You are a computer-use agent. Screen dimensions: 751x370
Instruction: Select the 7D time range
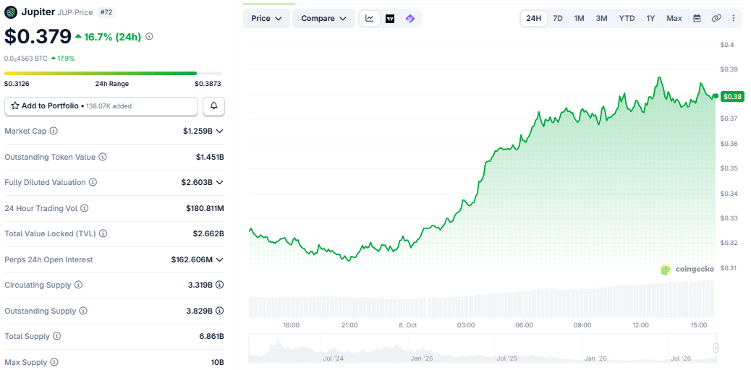pyautogui.click(x=558, y=18)
